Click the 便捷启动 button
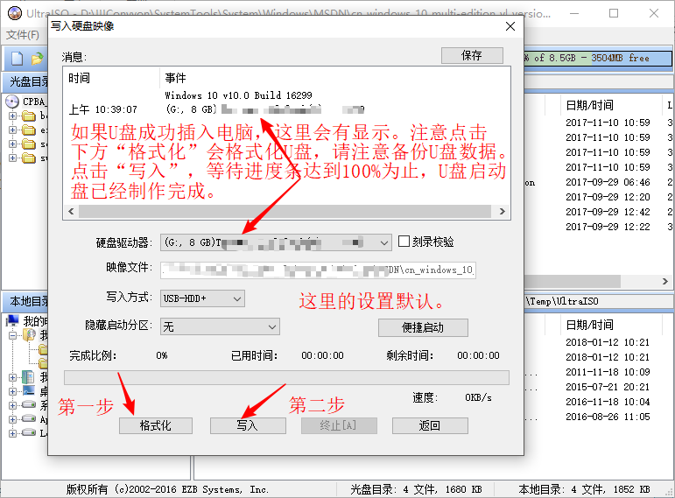Screen dimensions: 675x498 click(x=423, y=327)
